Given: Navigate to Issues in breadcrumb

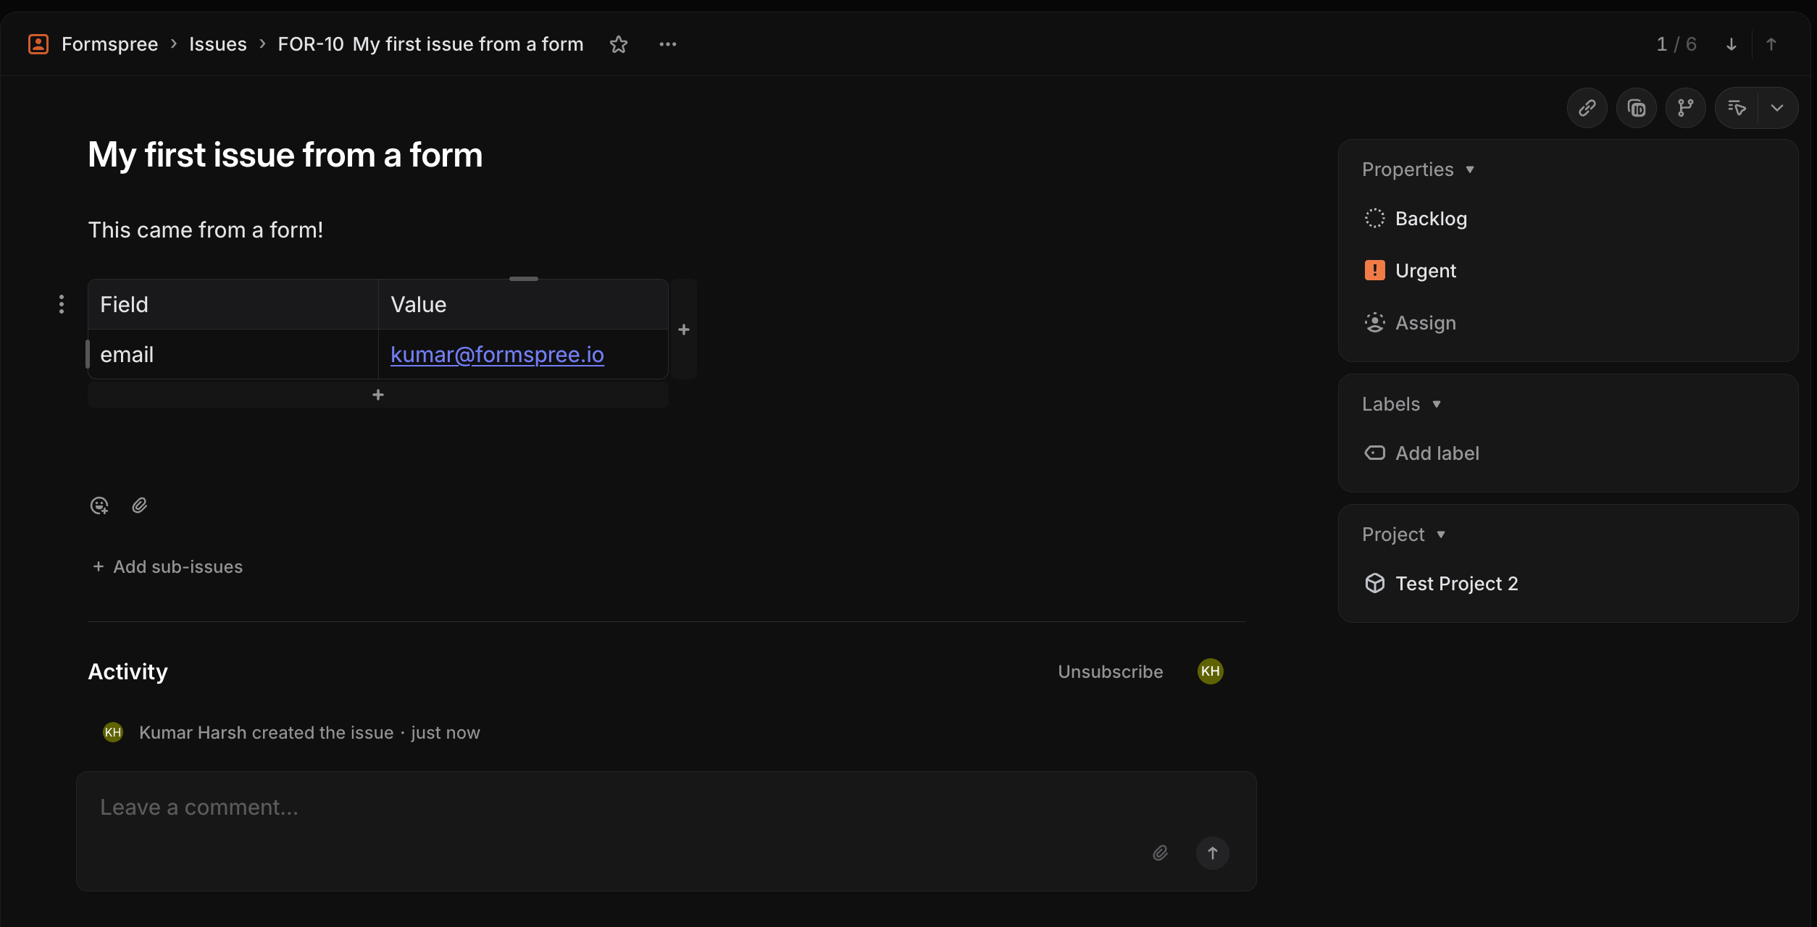Looking at the screenshot, I should 217,44.
